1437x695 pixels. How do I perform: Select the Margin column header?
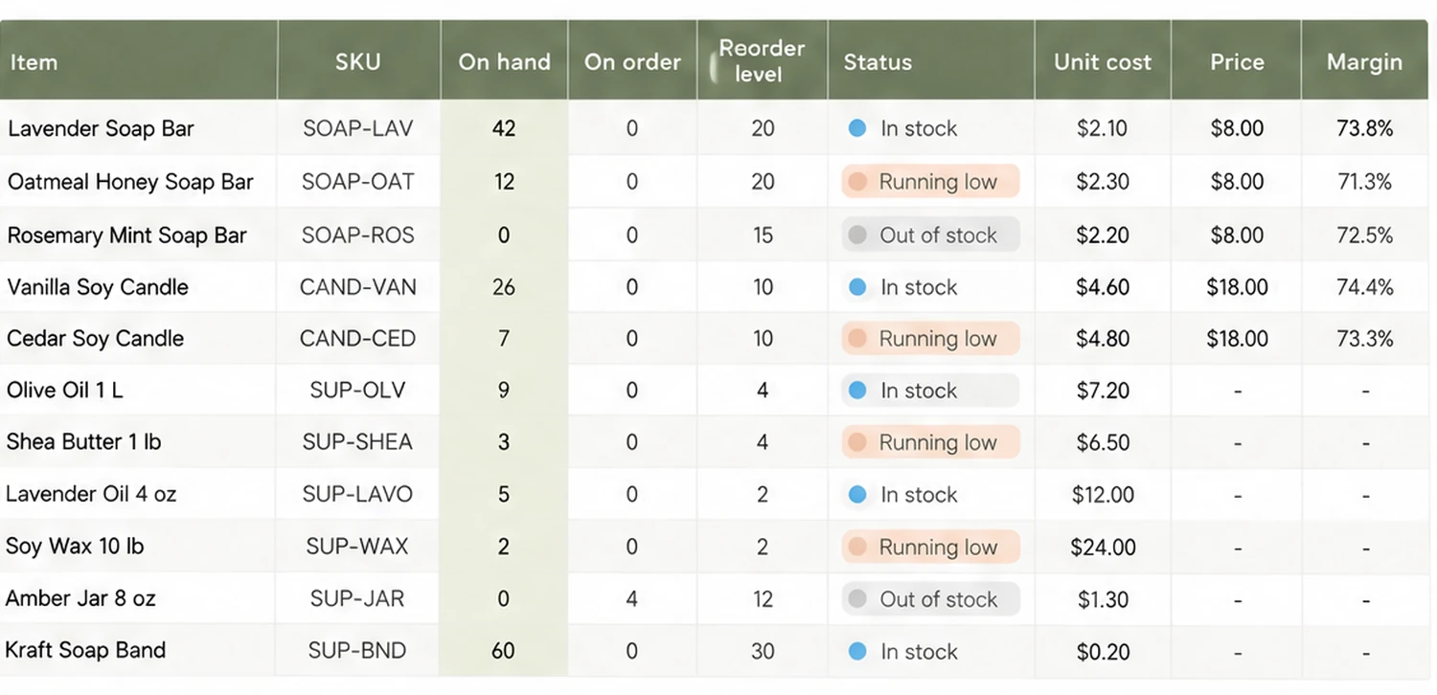click(1364, 62)
